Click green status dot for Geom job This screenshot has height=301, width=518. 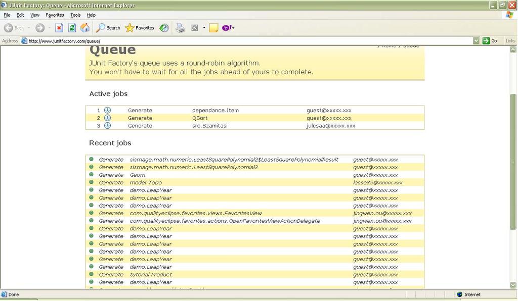click(92, 174)
